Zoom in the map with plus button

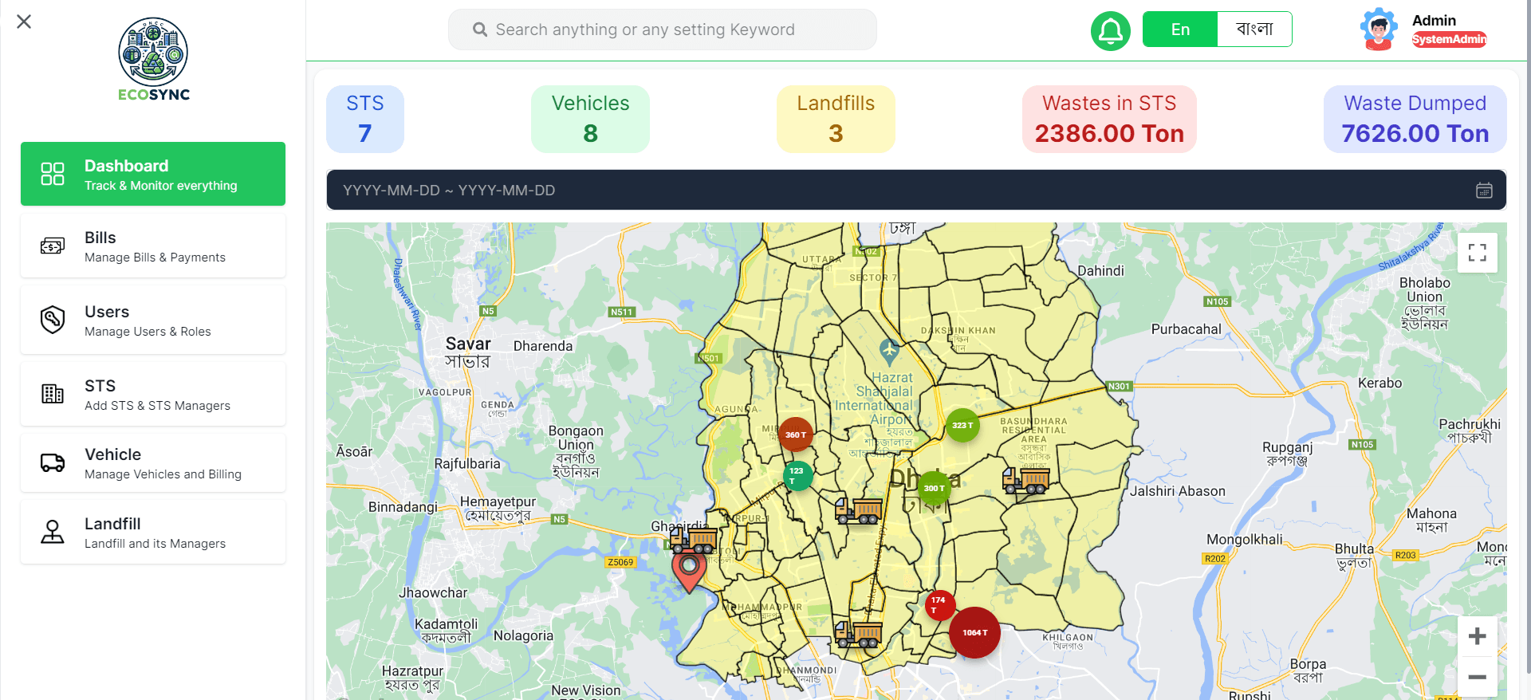coord(1477,636)
